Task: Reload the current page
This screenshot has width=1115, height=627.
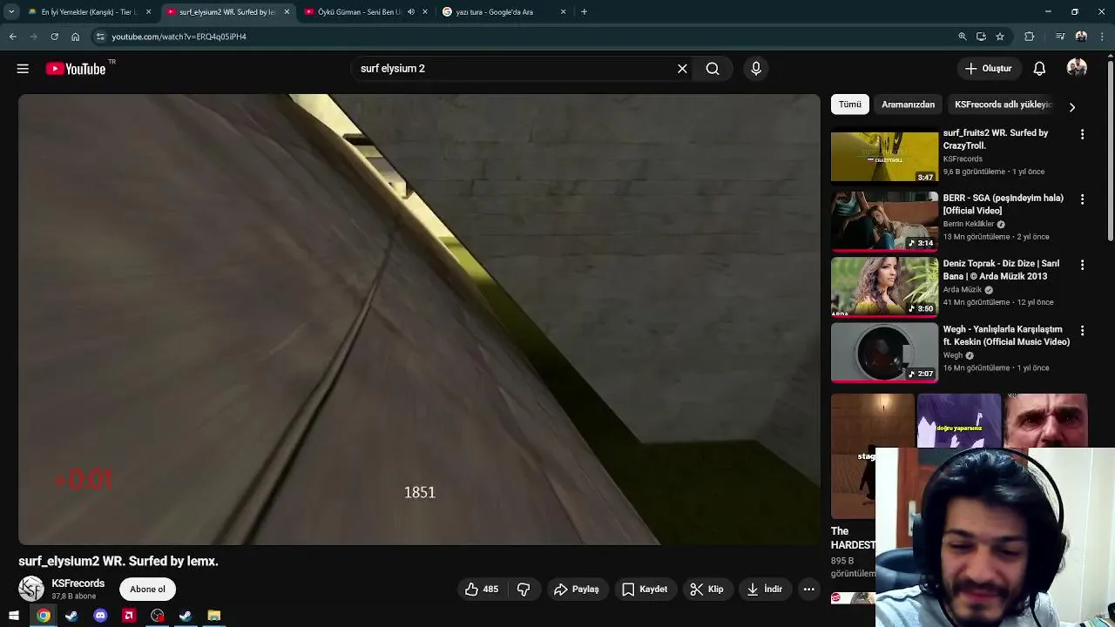Action: tap(54, 37)
